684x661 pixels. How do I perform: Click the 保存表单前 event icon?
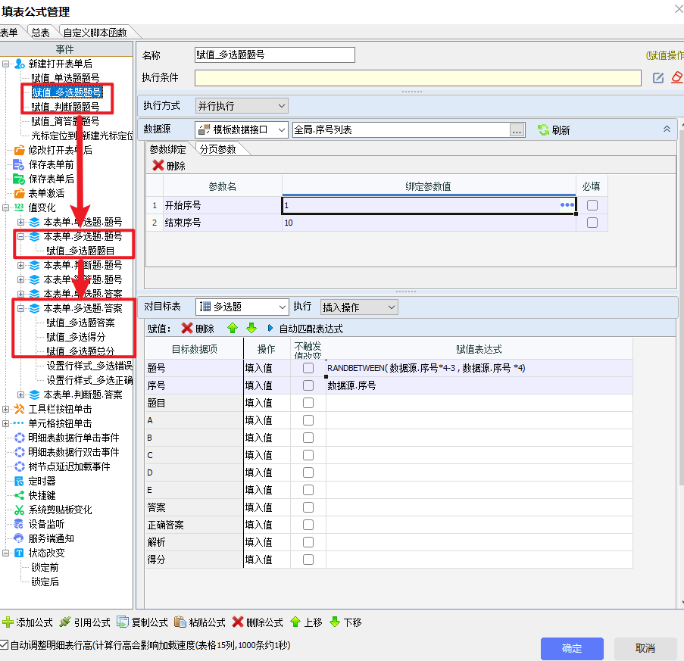(x=19, y=164)
